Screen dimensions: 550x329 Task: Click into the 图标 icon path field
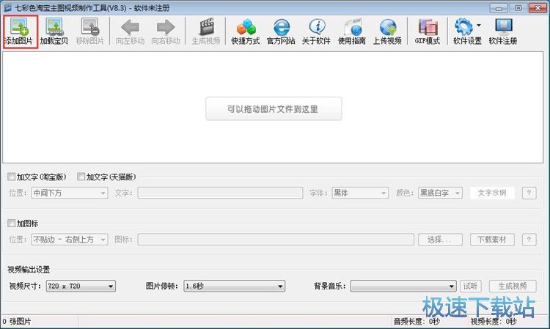(x=276, y=240)
